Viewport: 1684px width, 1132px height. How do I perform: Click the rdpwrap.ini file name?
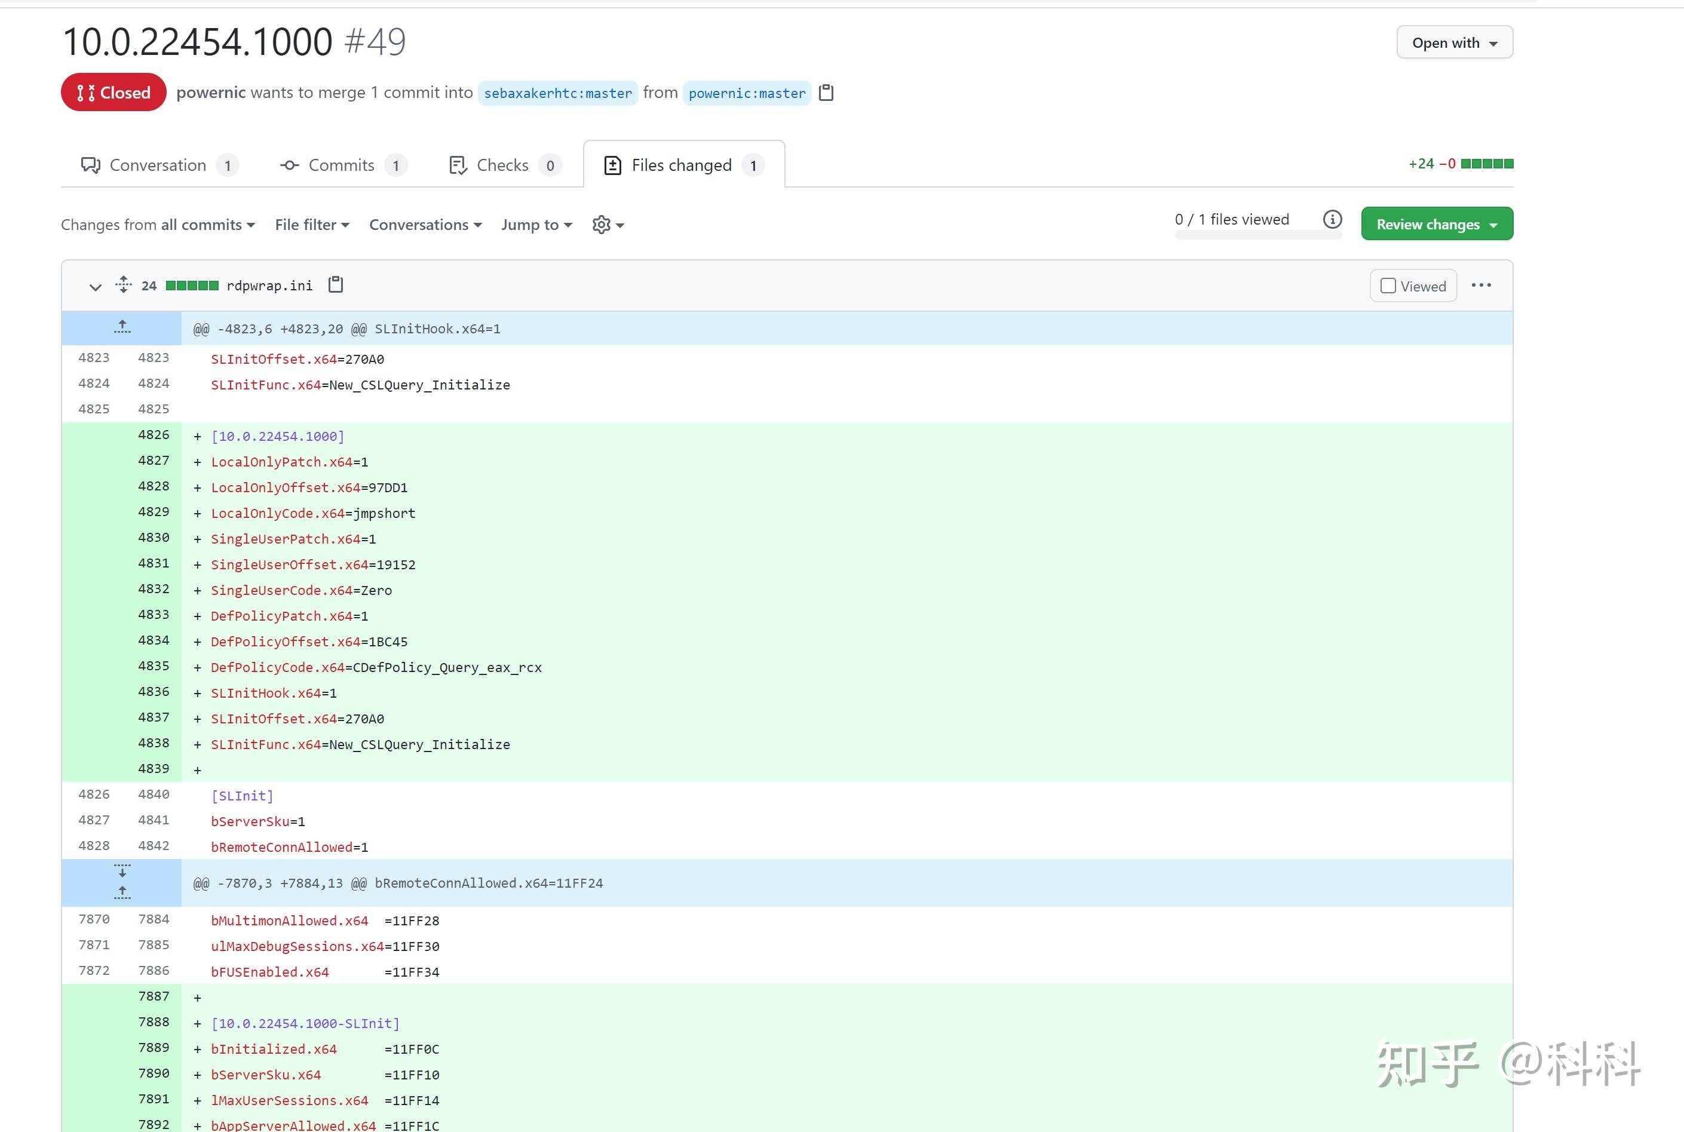click(269, 285)
